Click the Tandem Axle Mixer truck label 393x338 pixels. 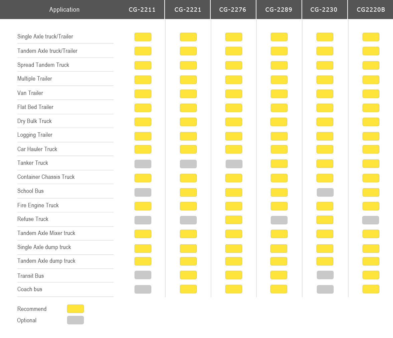click(46, 233)
